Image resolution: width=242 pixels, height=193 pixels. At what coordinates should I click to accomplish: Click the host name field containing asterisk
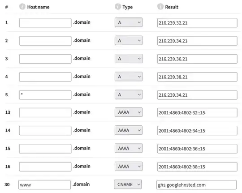(45, 95)
